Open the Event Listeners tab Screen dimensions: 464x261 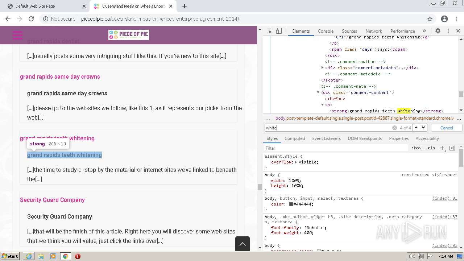(326, 138)
